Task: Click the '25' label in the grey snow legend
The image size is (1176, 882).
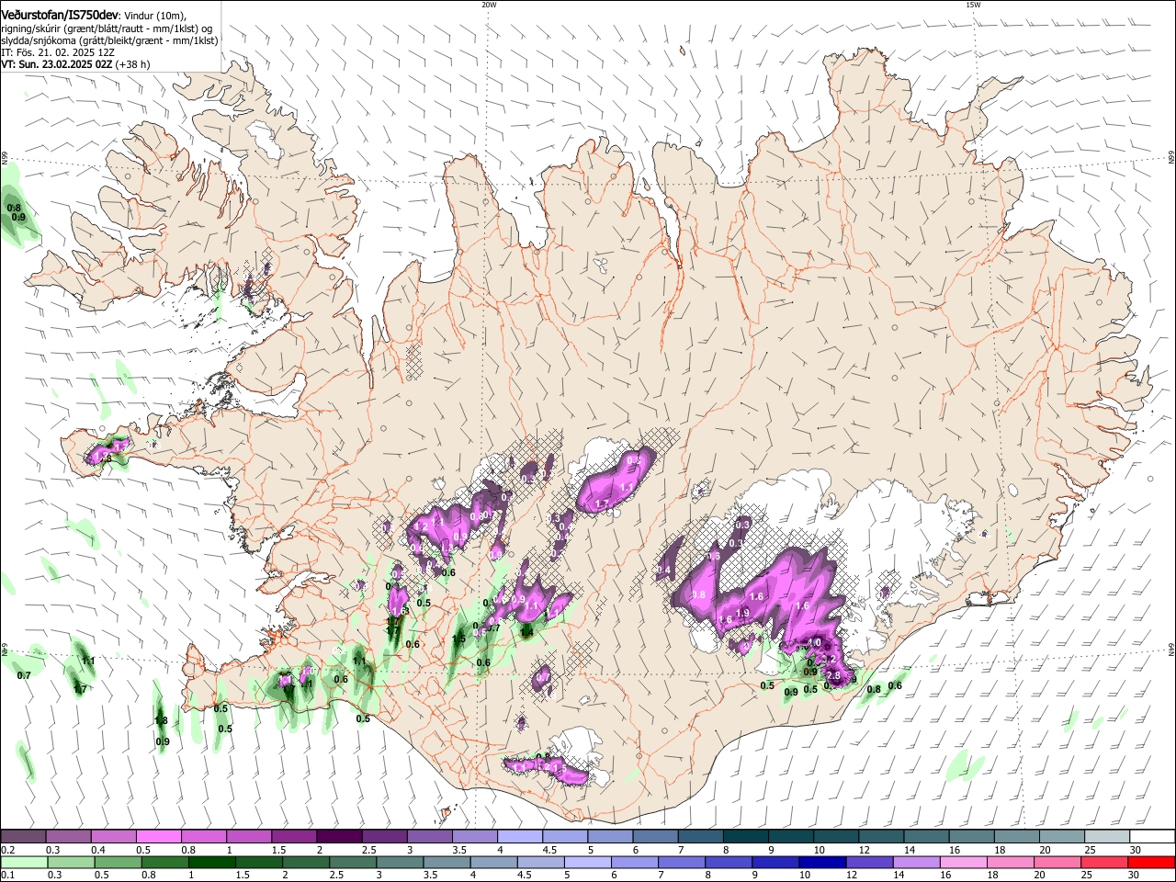Action: (x=1090, y=849)
